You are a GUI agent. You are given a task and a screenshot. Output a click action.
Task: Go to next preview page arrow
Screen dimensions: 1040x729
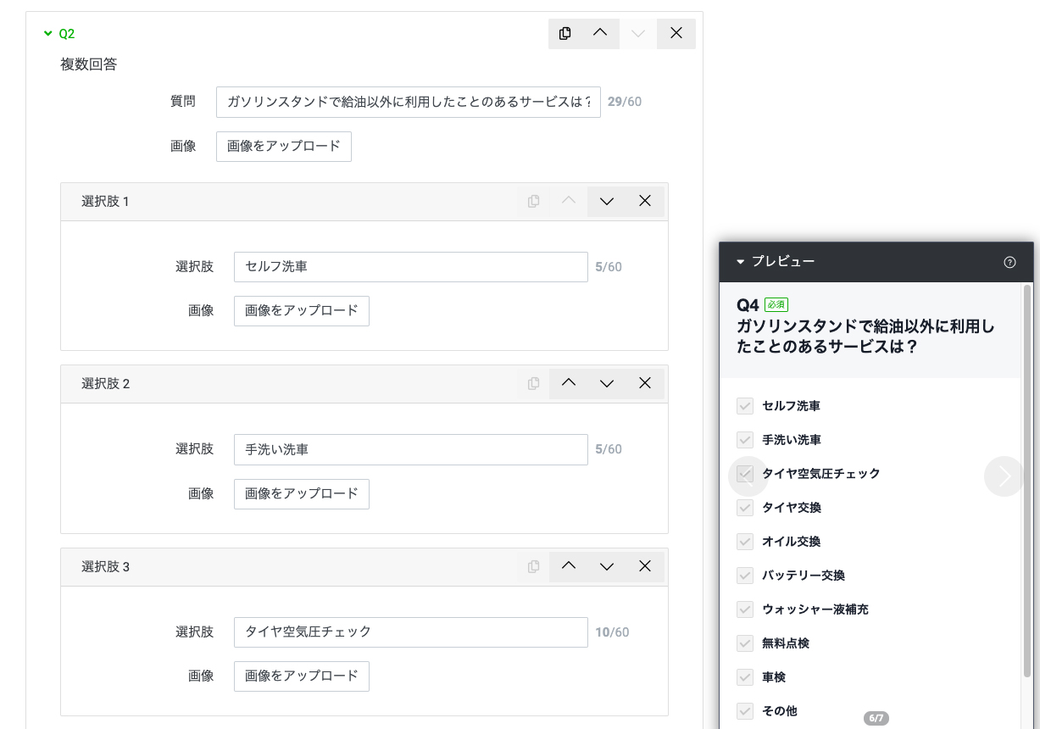point(1004,476)
